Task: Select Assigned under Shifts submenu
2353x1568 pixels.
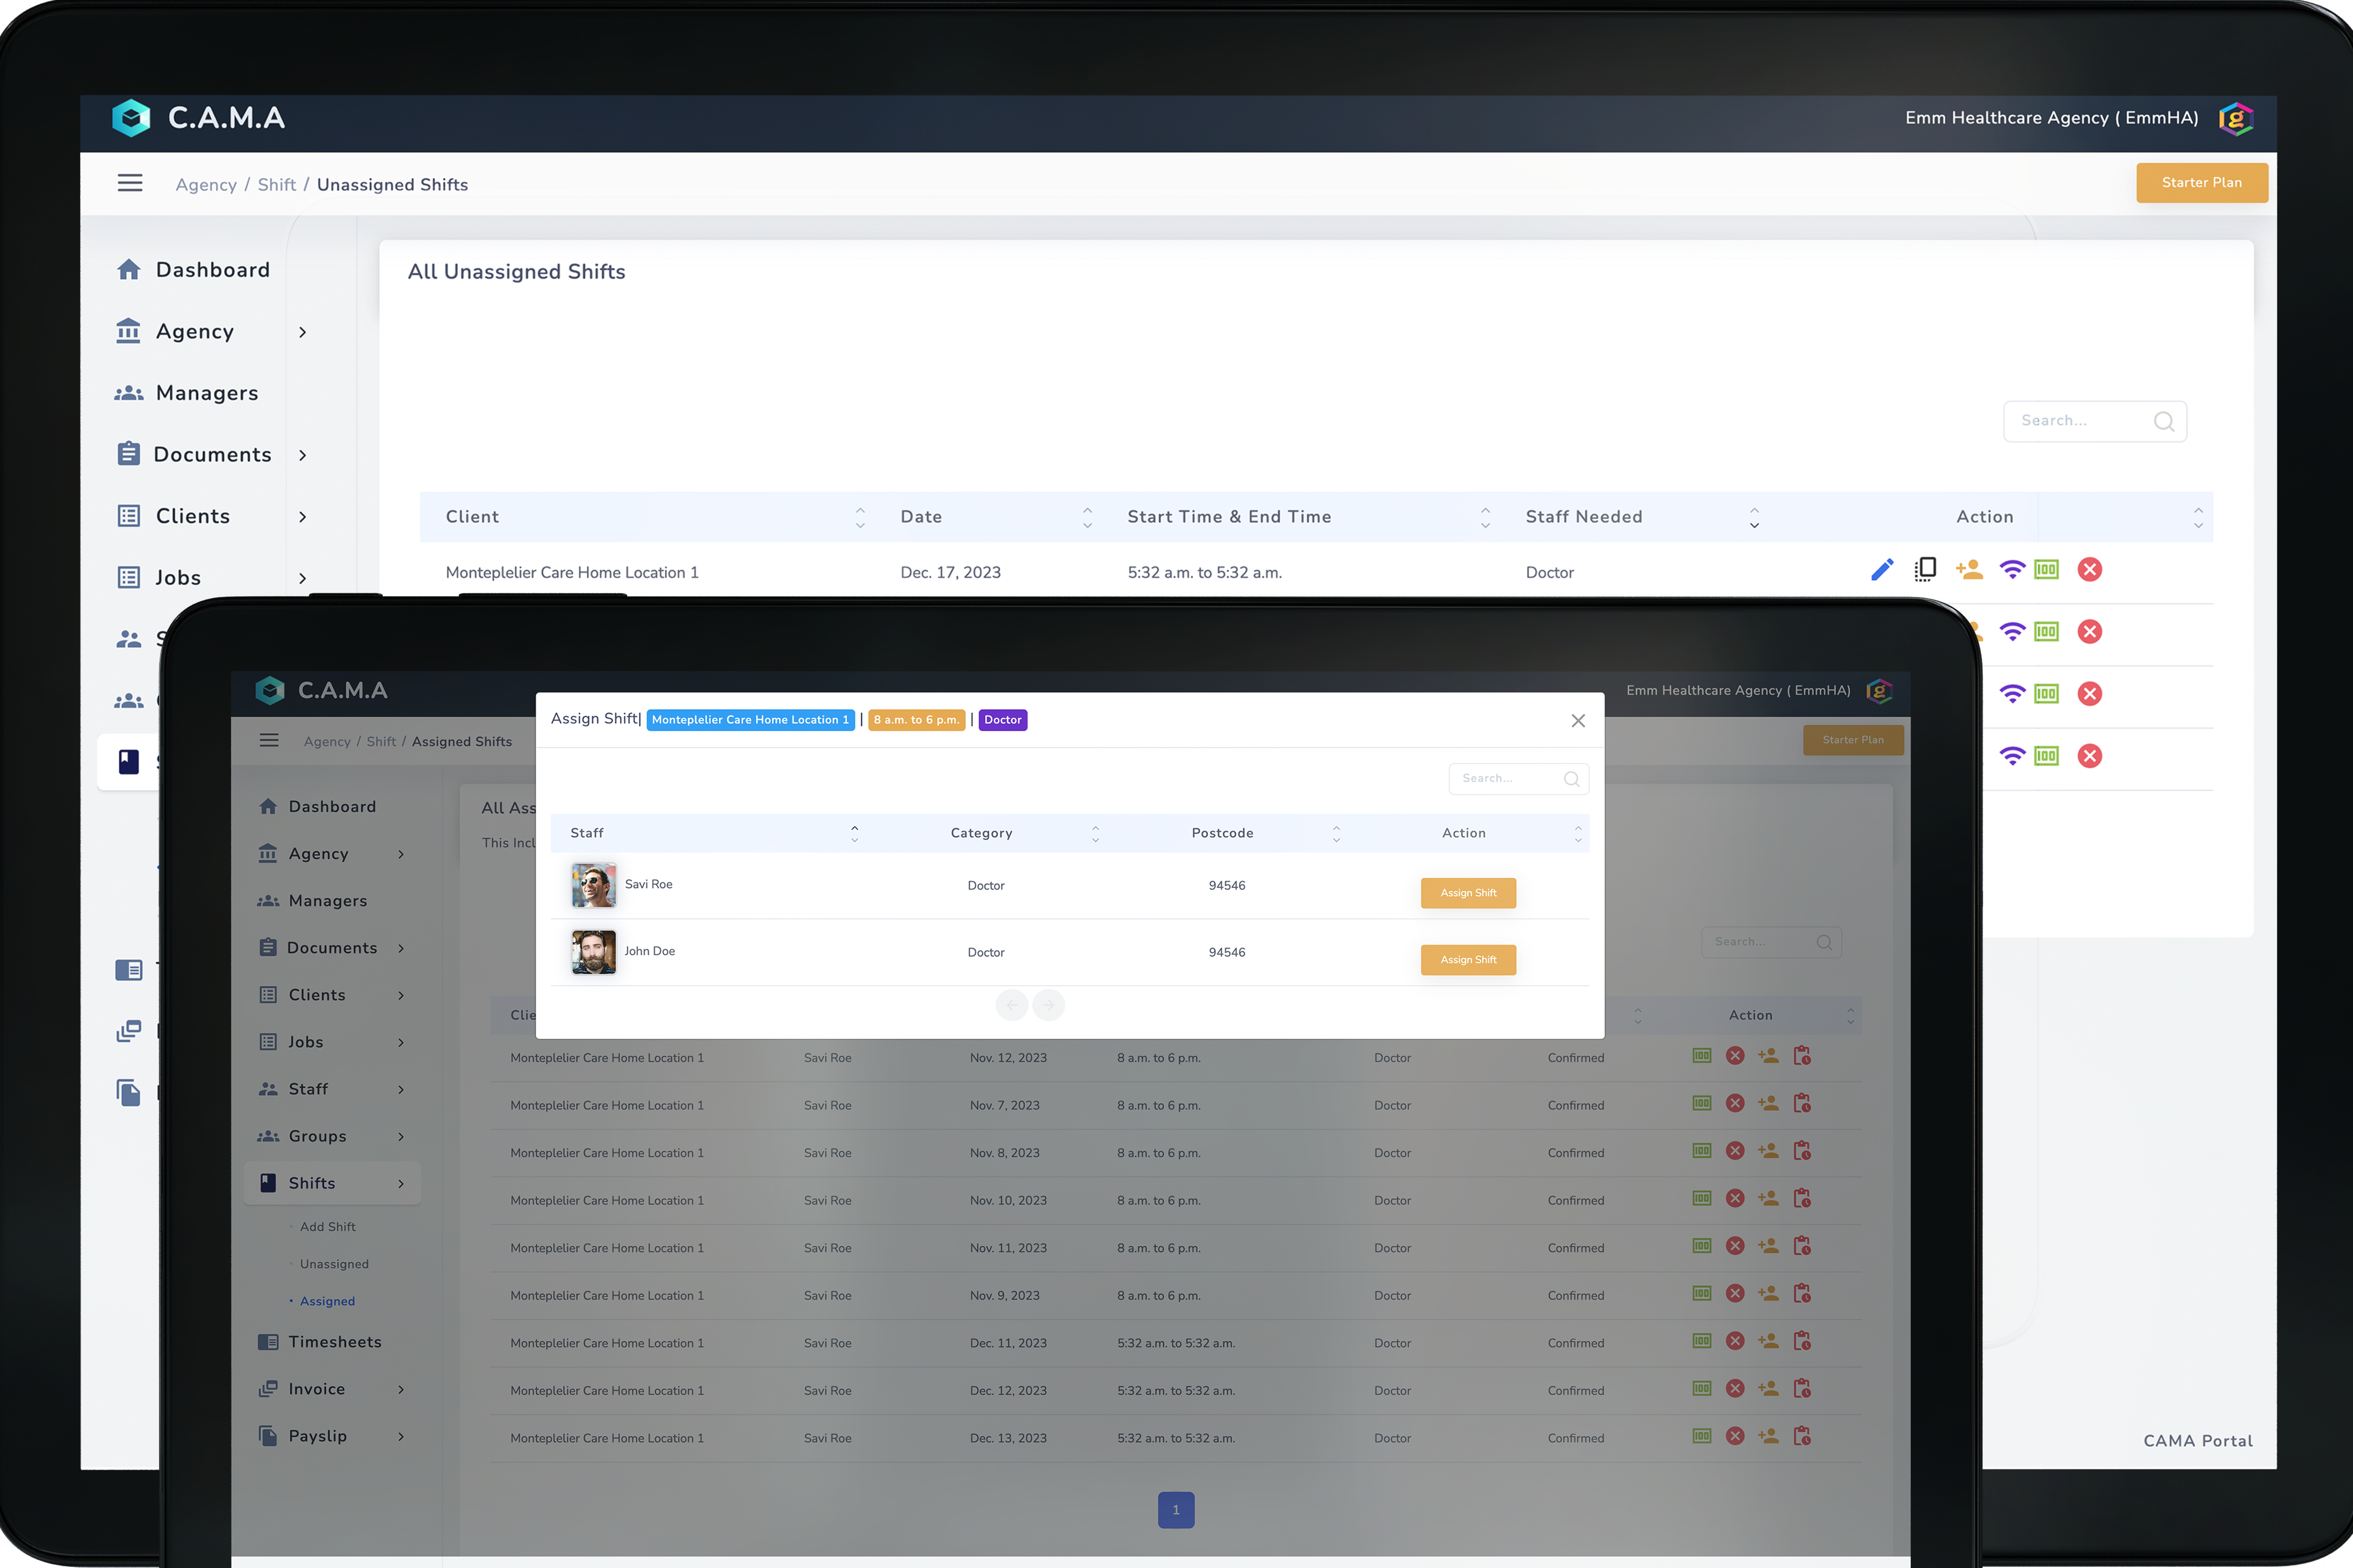Action: tap(327, 1301)
